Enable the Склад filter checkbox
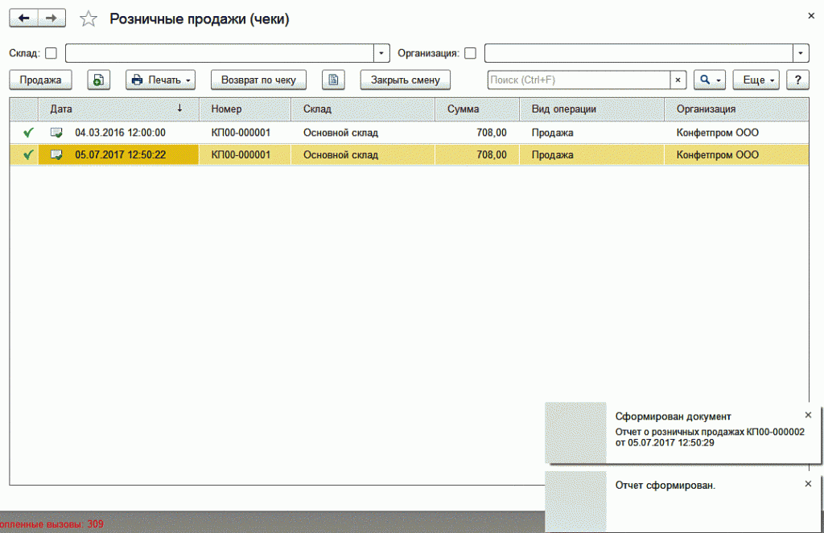The height and width of the screenshot is (533, 824). pos(51,53)
